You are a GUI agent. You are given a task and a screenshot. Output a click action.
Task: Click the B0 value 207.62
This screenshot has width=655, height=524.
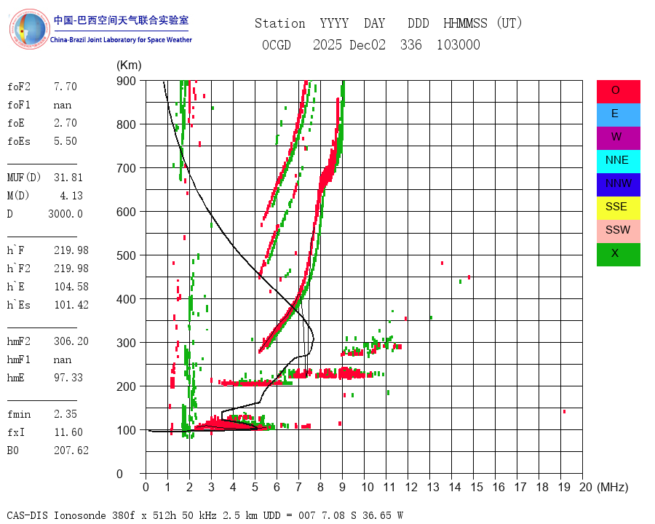(71, 450)
